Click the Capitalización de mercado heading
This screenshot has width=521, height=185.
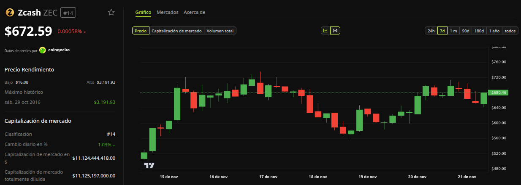pos(38,121)
